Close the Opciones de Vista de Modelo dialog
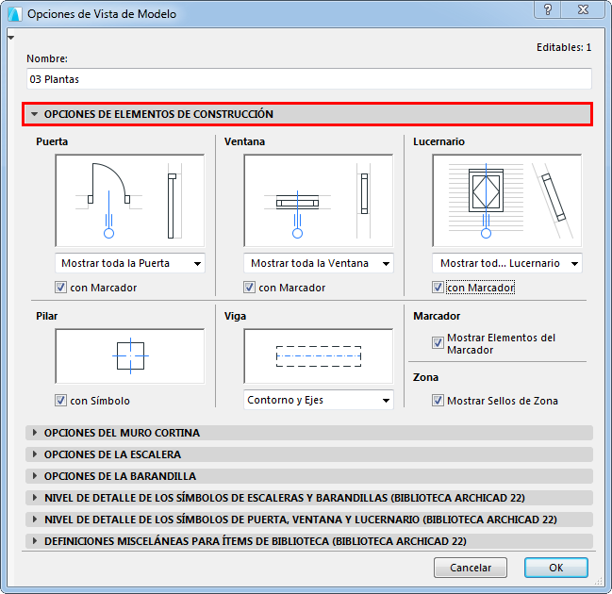 (584, 9)
